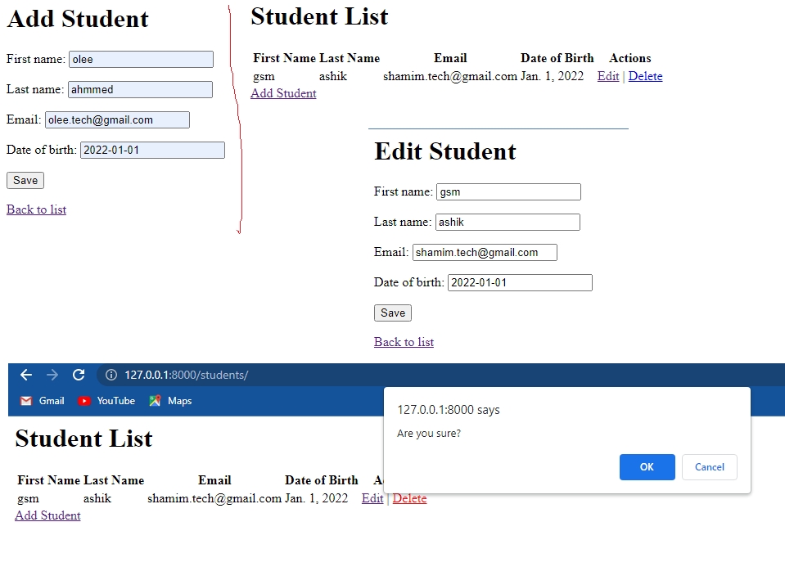Click 'Back to list' under Edit Student form
The width and height of the screenshot is (785, 576).
(404, 342)
